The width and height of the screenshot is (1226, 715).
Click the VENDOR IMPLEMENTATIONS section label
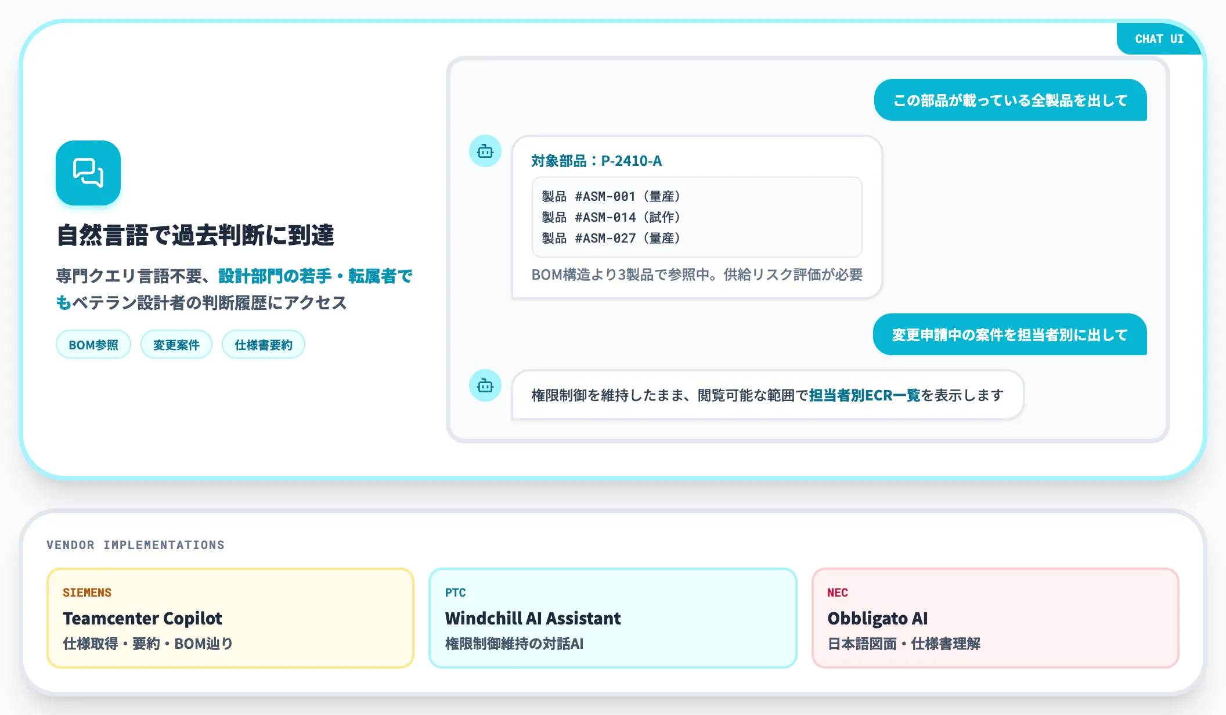click(135, 545)
